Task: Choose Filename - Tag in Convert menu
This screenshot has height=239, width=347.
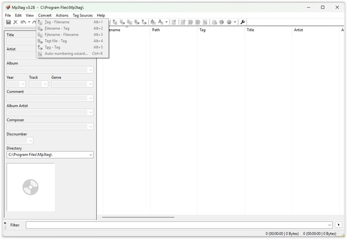Action: pos(72,28)
